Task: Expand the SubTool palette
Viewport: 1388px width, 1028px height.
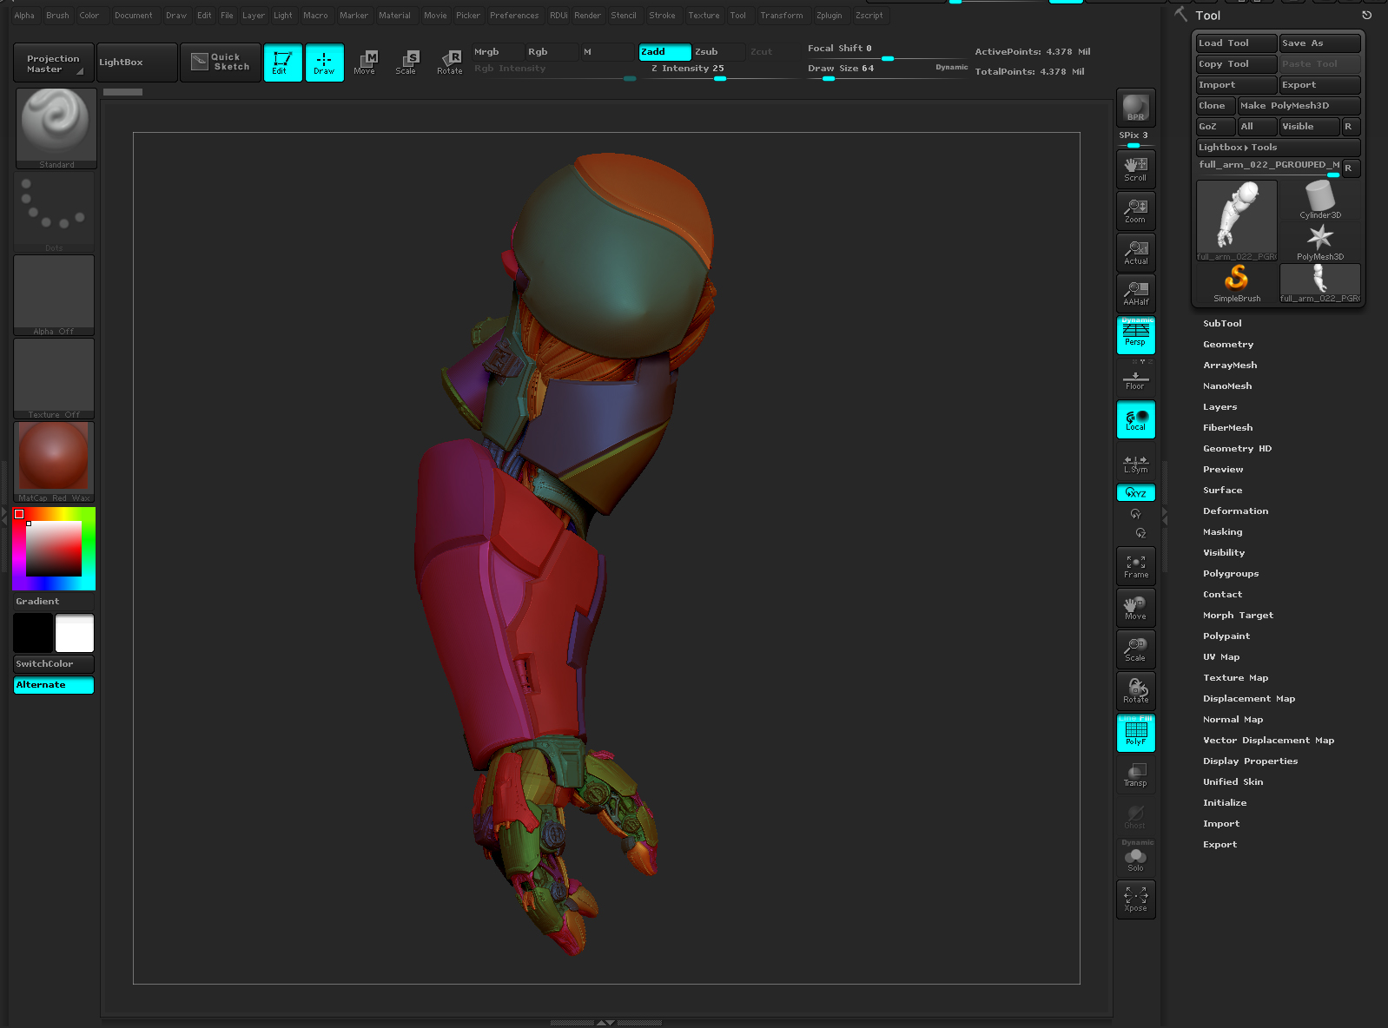Action: pyautogui.click(x=1222, y=324)
